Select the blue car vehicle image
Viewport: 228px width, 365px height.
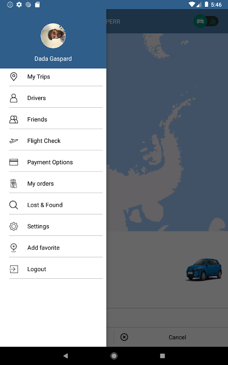point(204,269)
